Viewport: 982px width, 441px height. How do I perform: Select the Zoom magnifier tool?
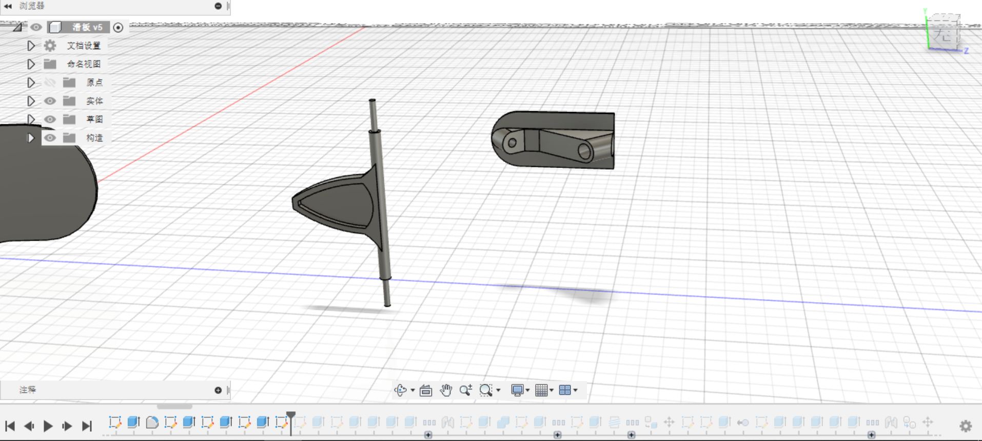pyautogui.click(x=465, y=390)
